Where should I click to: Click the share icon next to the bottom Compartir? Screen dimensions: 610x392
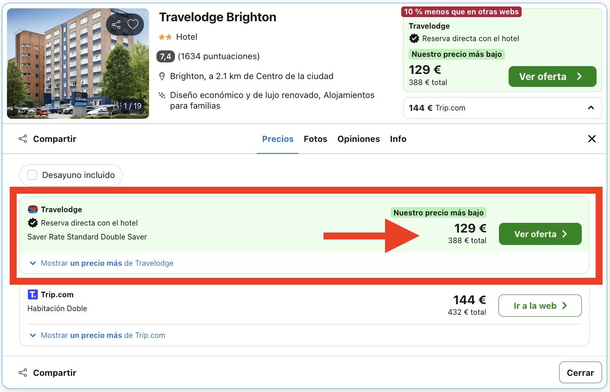23,373
